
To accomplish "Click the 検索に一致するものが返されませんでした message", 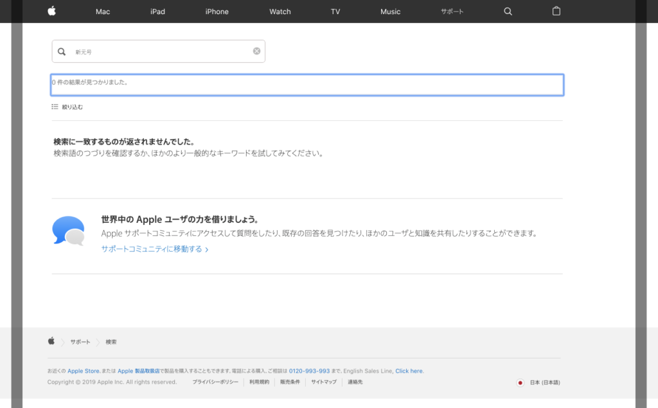I will pos(124,142).
